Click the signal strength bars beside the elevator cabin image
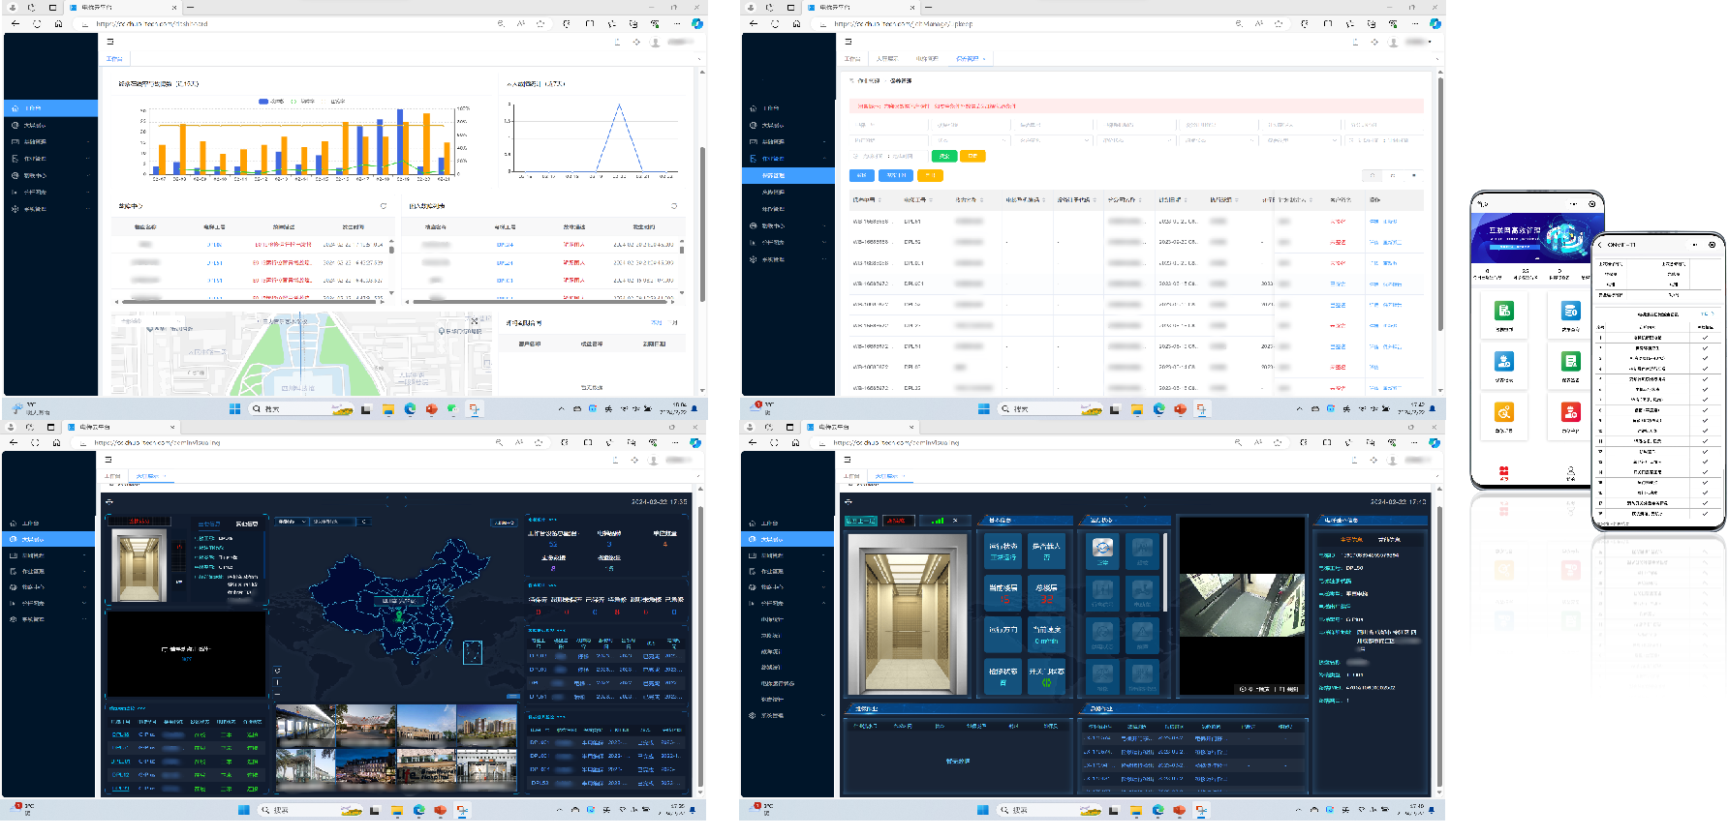 coord(937,521)
